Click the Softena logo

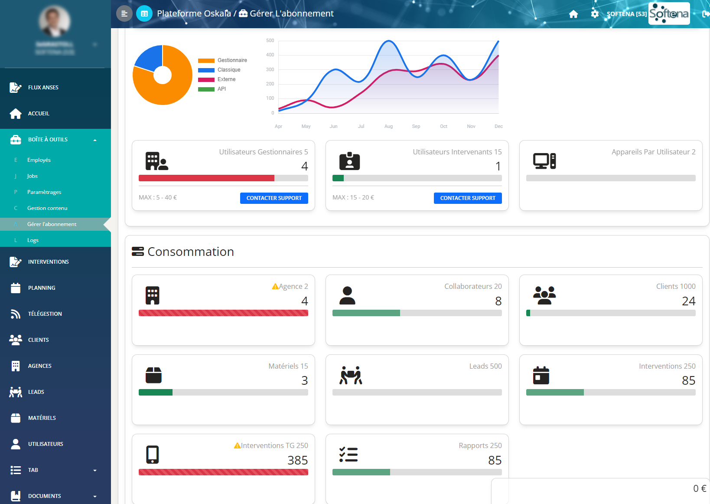click(669, 13)
